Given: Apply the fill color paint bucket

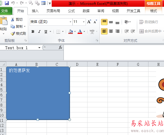Looking at the screenshot, I should click(x=71, y=31).
